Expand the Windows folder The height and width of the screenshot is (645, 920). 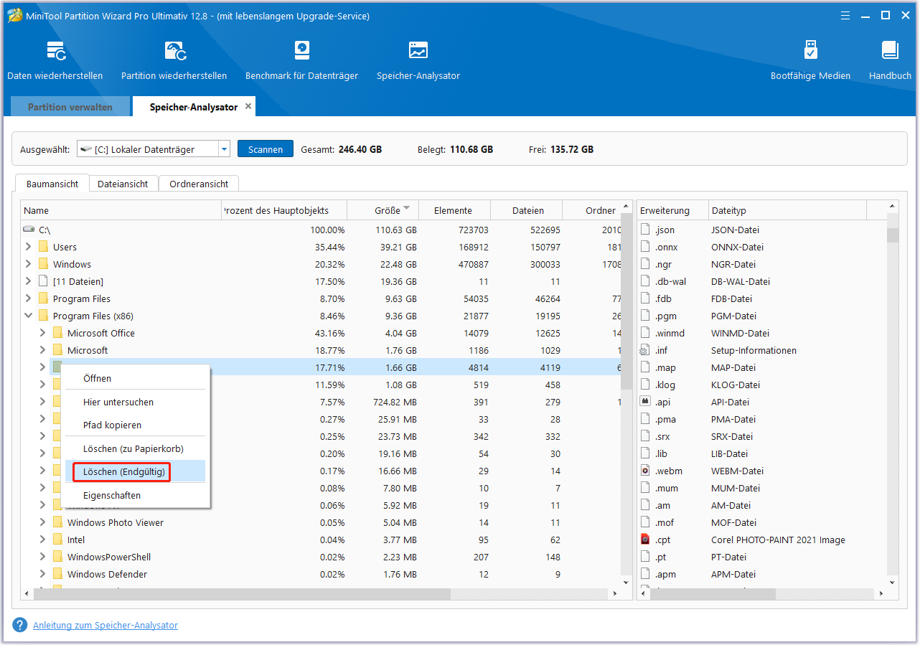28,264
